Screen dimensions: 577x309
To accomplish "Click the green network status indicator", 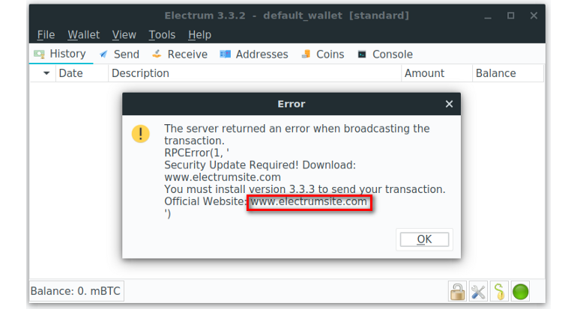I will click(x=521, y=291).
